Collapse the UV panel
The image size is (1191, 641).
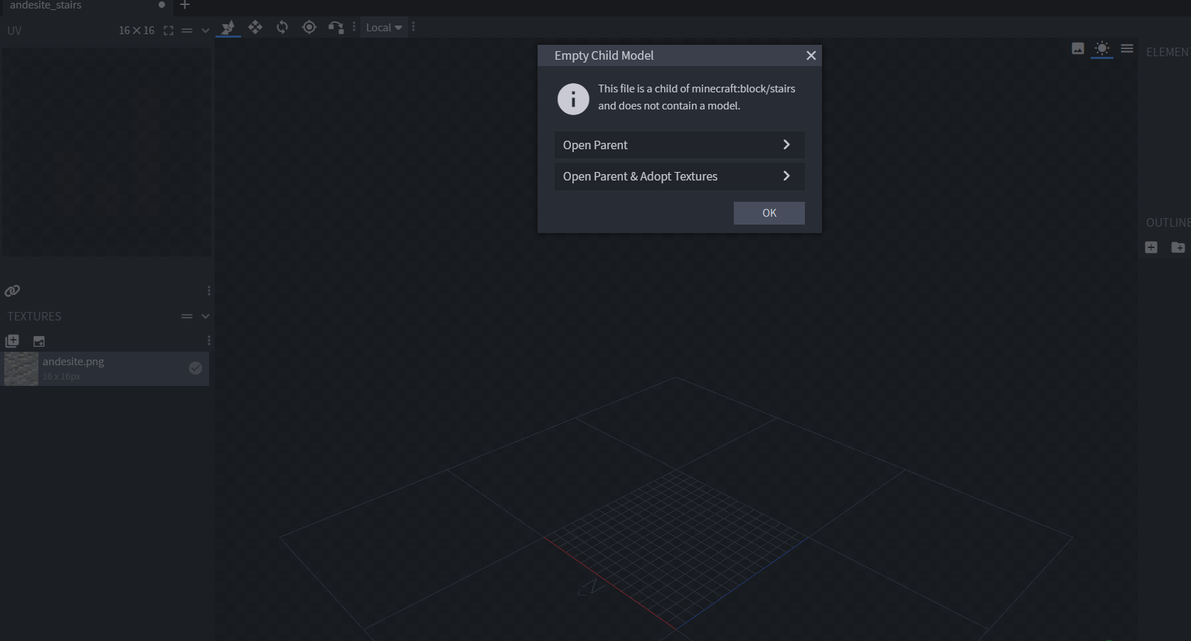(205, 31)
